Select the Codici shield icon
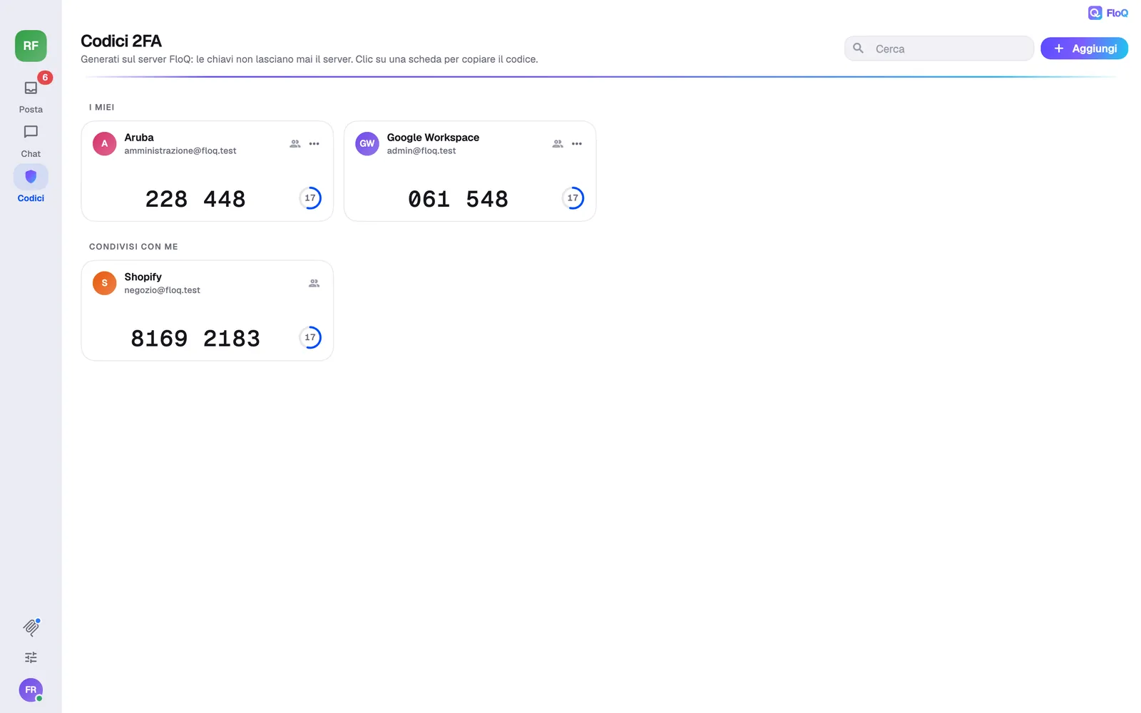Image resolution: width=1141 pixels, height=713 pixels. pyautogui.click(x=31, y=176)
